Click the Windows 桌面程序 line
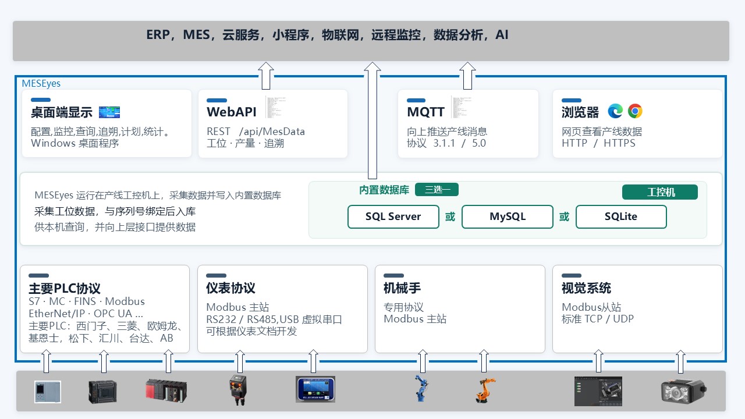Viewport: 745px width, 419px height. point(75,143)
